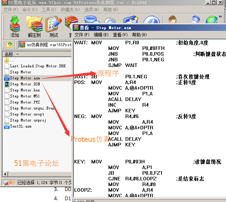
Task: Open viewer window File (文件) menu
Action: [x=82, y=35]
